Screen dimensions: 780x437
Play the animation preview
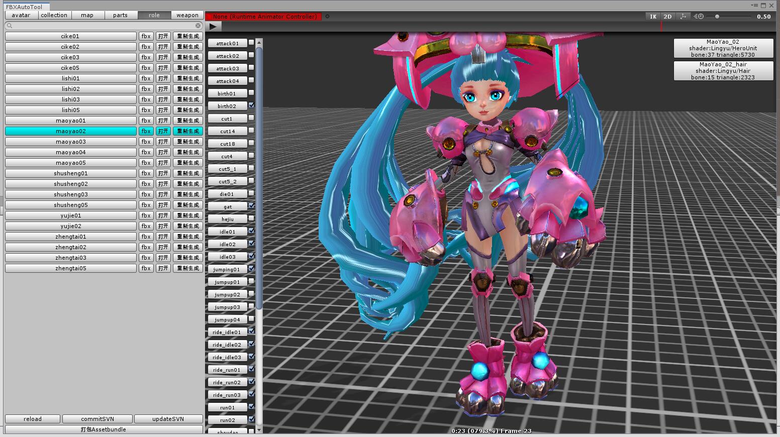click(213, 27)
